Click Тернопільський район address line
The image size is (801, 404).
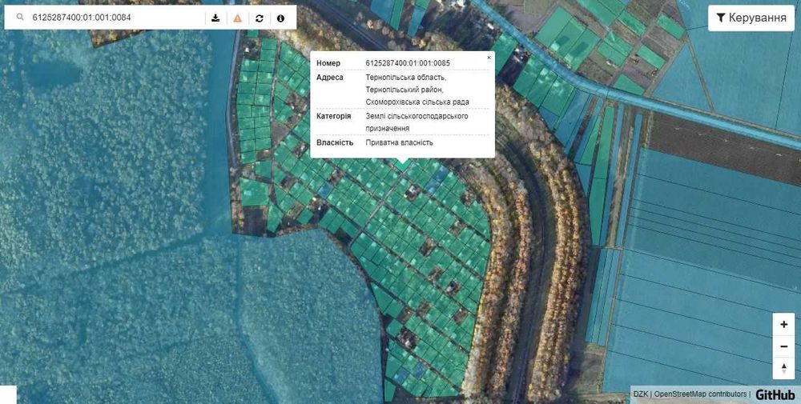[405, 90]
